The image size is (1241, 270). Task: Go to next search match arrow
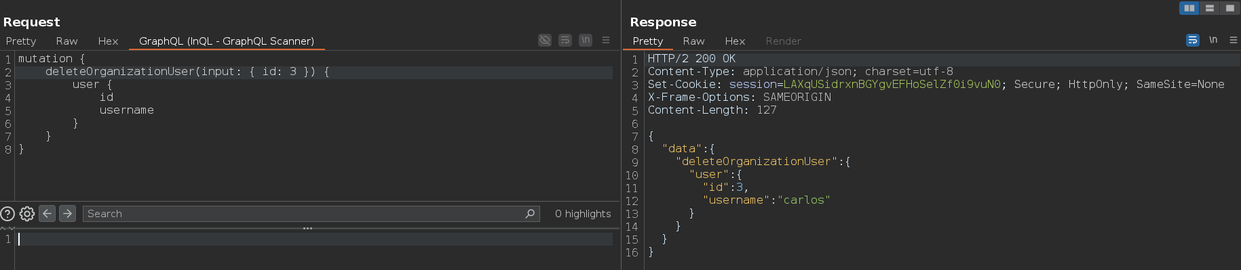coord(67,214)
